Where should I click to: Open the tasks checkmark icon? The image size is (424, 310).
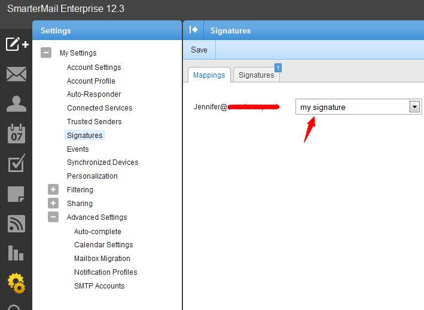coord(16,164)
